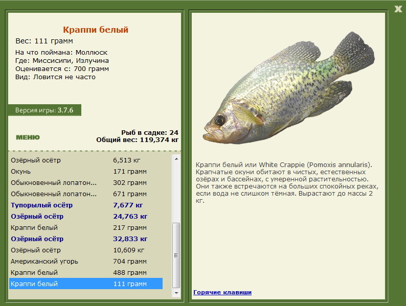This screenshot has width=406, height=306.
Task: Open the Горячие клавиши link
Action: (x=222, y=292)
